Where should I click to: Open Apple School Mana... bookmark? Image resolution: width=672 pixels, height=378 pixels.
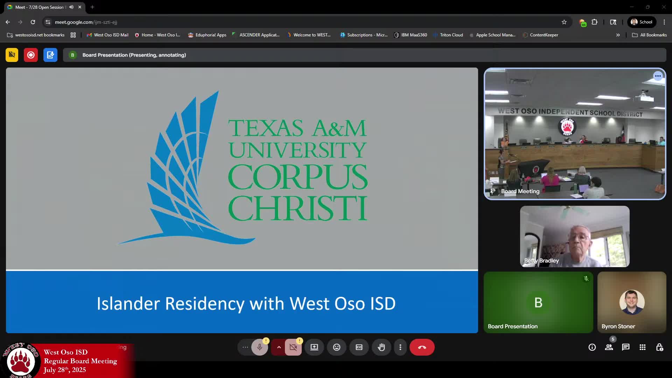492,35
